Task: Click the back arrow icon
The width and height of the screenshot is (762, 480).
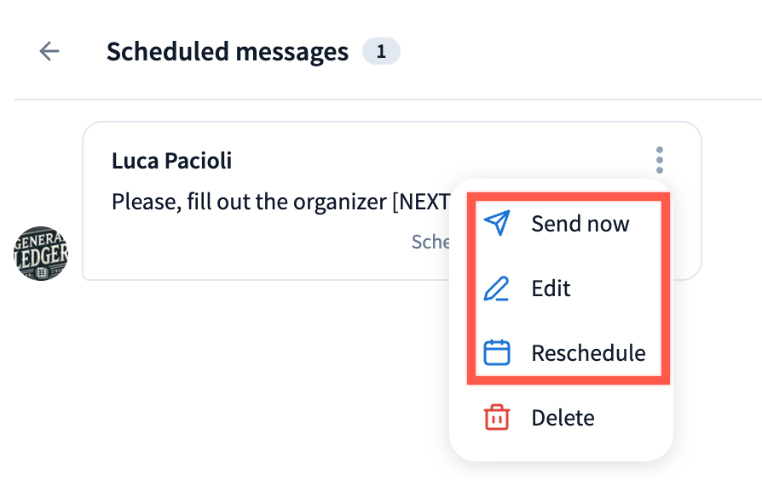Action: [49, 52]
